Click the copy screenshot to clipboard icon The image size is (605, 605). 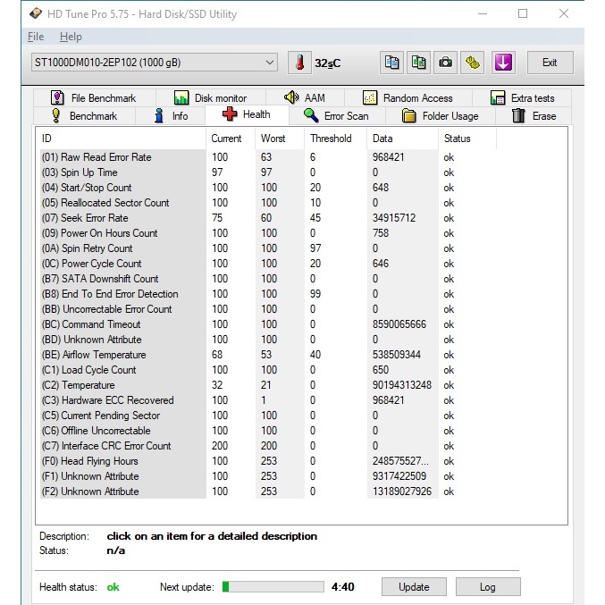coord(418,63)
